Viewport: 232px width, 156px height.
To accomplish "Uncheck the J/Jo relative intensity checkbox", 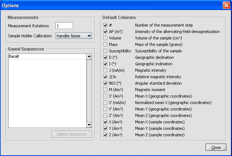I will tap(105, 77).
